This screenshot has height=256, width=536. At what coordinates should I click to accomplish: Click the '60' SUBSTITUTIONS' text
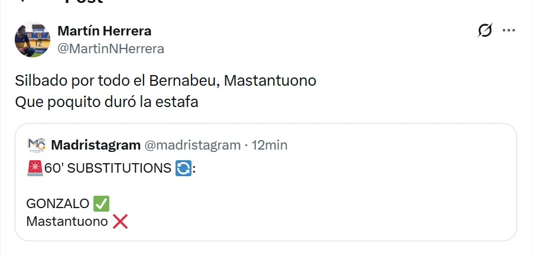(x=108, y=168)
